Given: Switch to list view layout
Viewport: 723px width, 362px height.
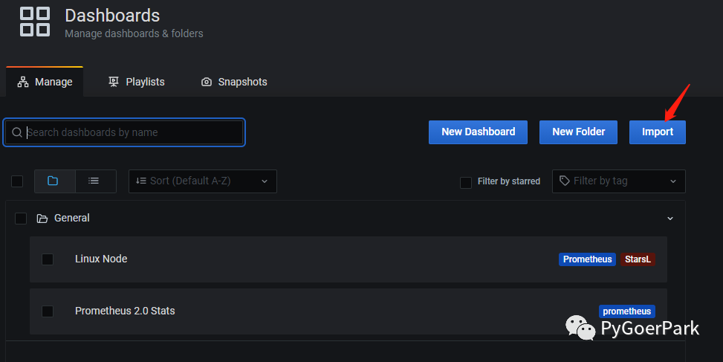Looking at the screenshot, I should tap(94, 181).
